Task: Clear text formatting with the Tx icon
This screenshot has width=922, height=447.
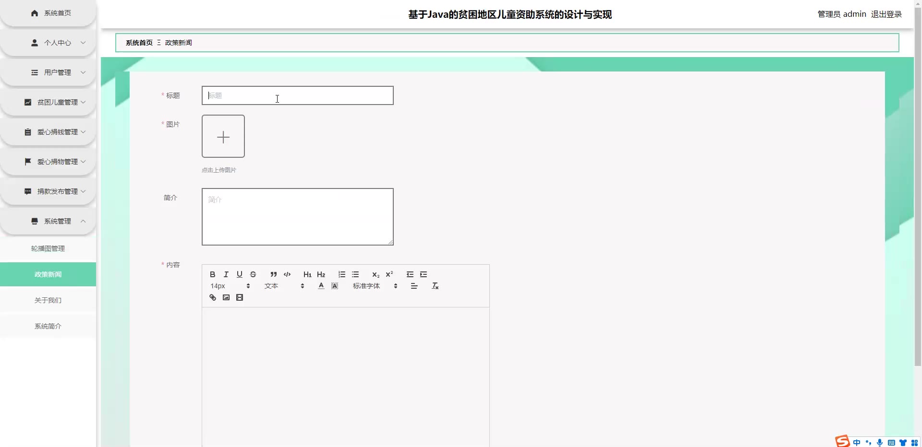Action: [435, 286]
